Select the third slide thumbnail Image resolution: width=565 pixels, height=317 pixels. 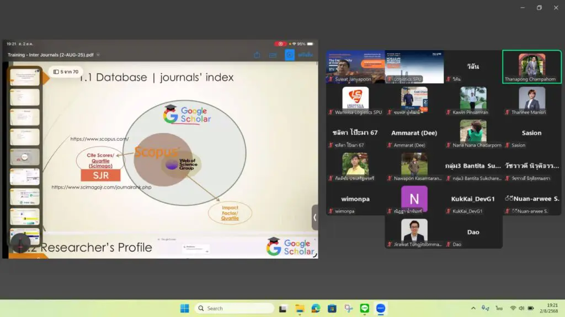pos(24,117)
